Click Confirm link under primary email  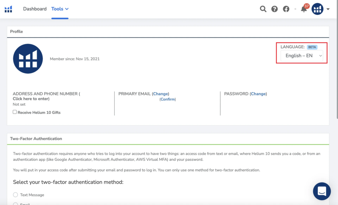click(x=168, y=99)
